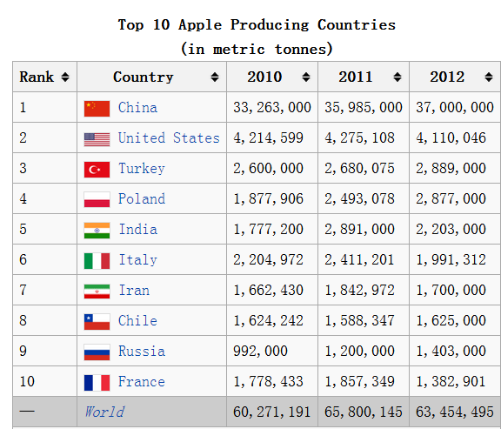Open the World link in footer row

point(104,412)
